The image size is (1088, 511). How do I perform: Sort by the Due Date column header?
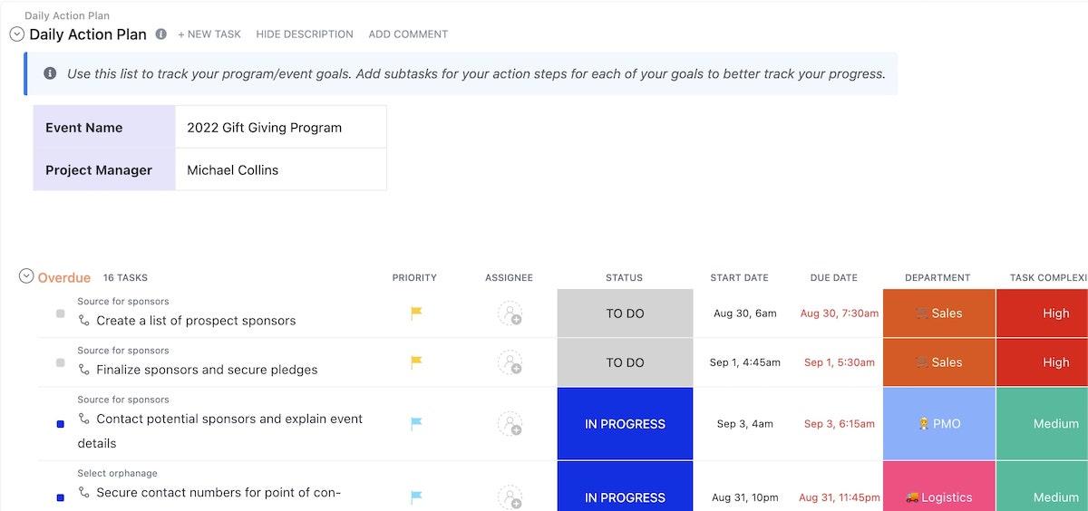[x=833, y=277]
